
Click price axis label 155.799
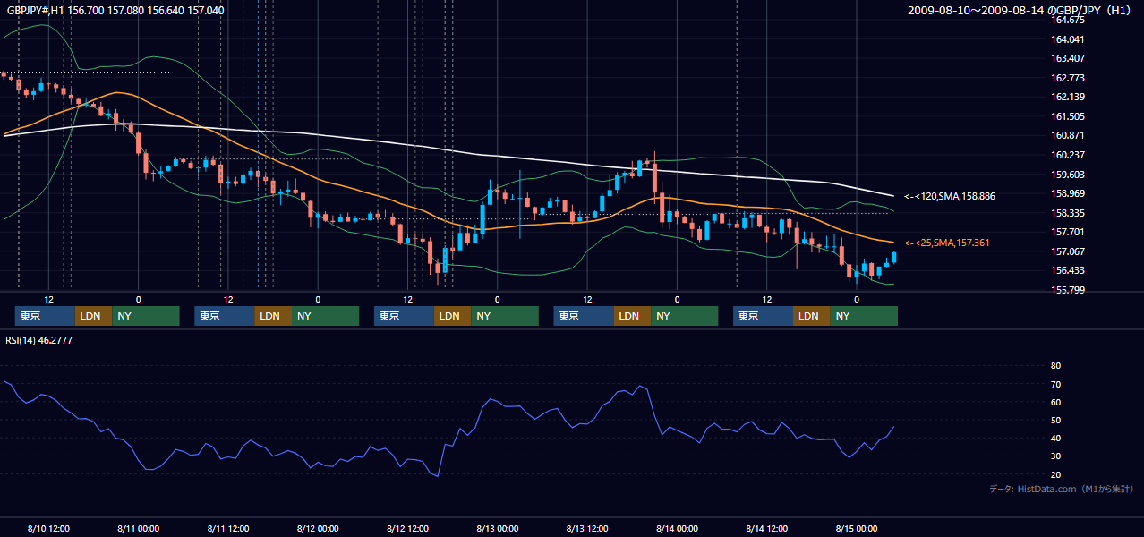coord(1068,290)
